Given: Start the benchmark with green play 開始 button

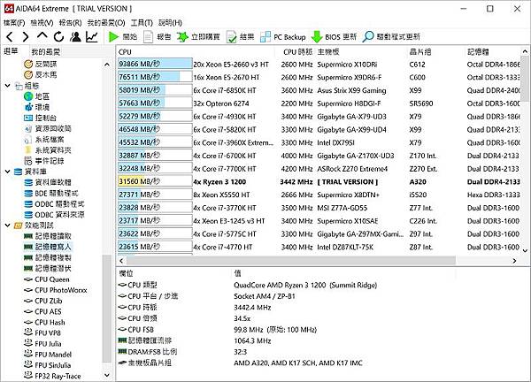Looking at the screenshot, I should [x=123, y=36].
